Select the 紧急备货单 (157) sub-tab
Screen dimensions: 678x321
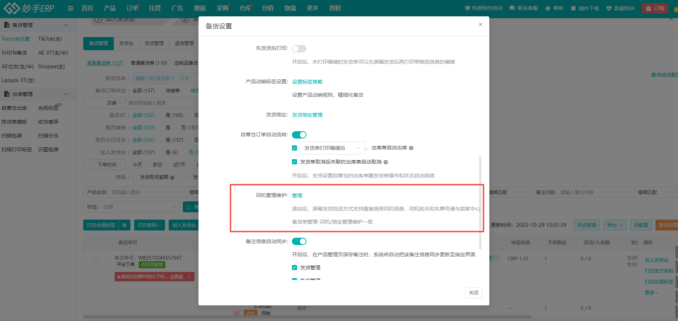pos(105,63)
